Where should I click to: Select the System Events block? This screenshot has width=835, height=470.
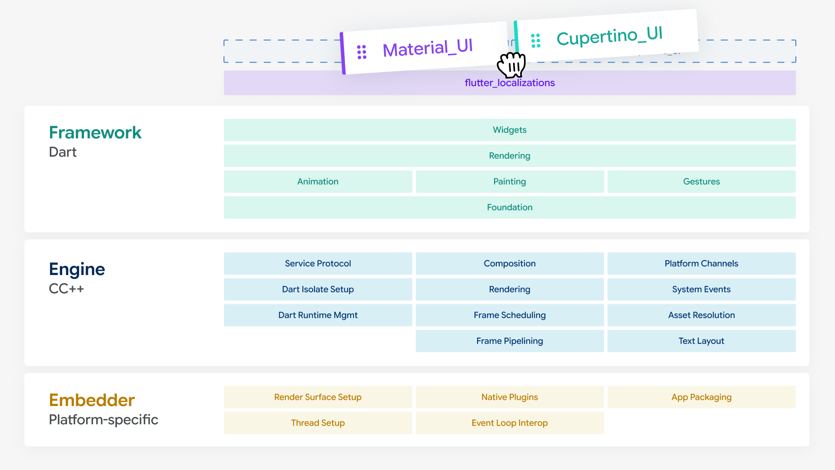click(x=701, y=289)
